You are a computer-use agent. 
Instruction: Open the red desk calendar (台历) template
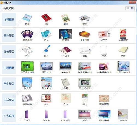click(x=46, y=99)
